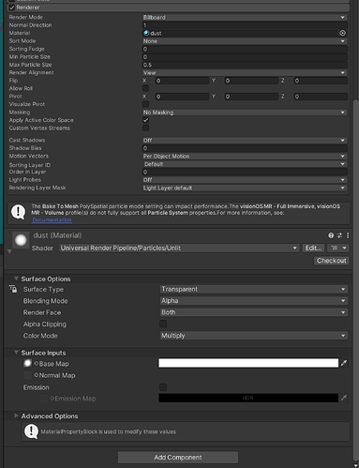
Task: Expand the Advanced Options section
Action: tap(16, 415)
